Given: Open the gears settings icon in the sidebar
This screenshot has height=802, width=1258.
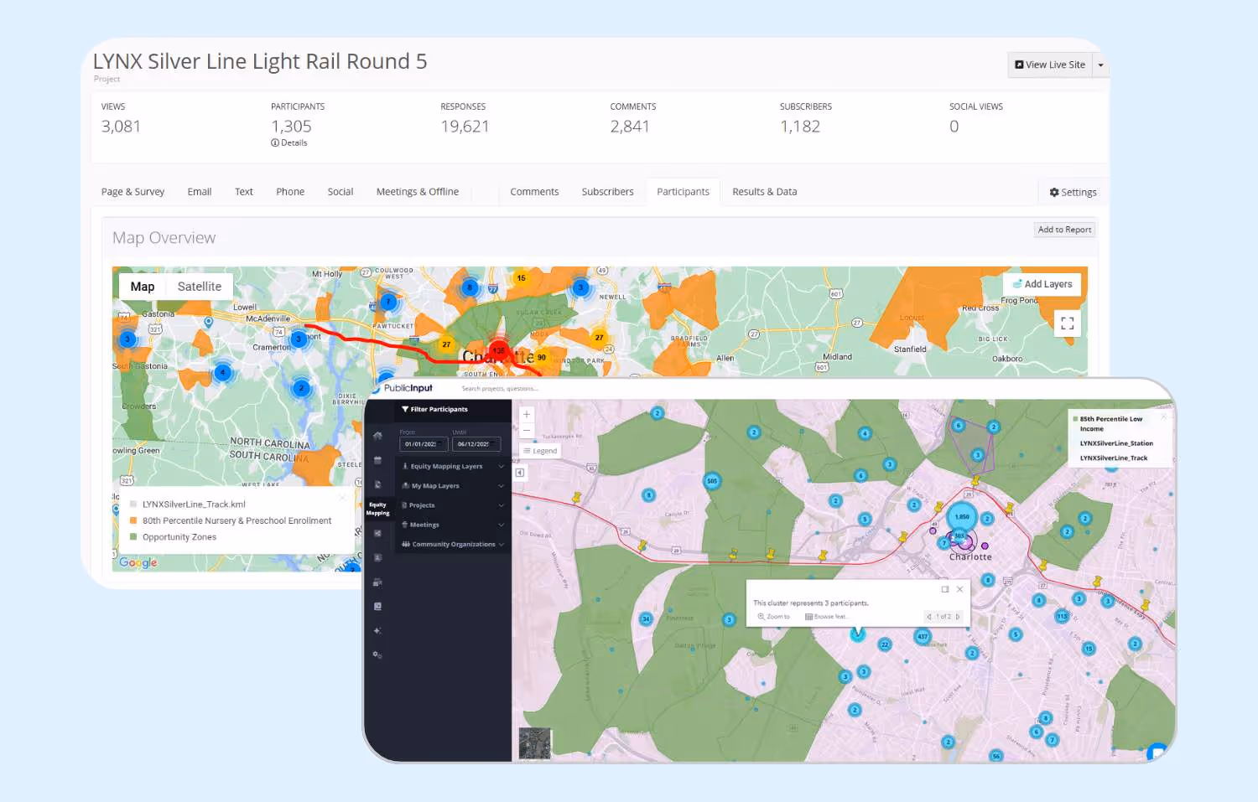Looking at the screenshot, I should coord(377,655).
